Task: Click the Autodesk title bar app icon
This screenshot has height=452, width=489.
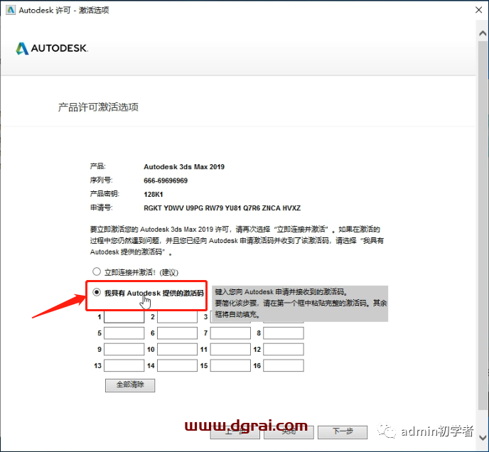Action: pos(11,10)
